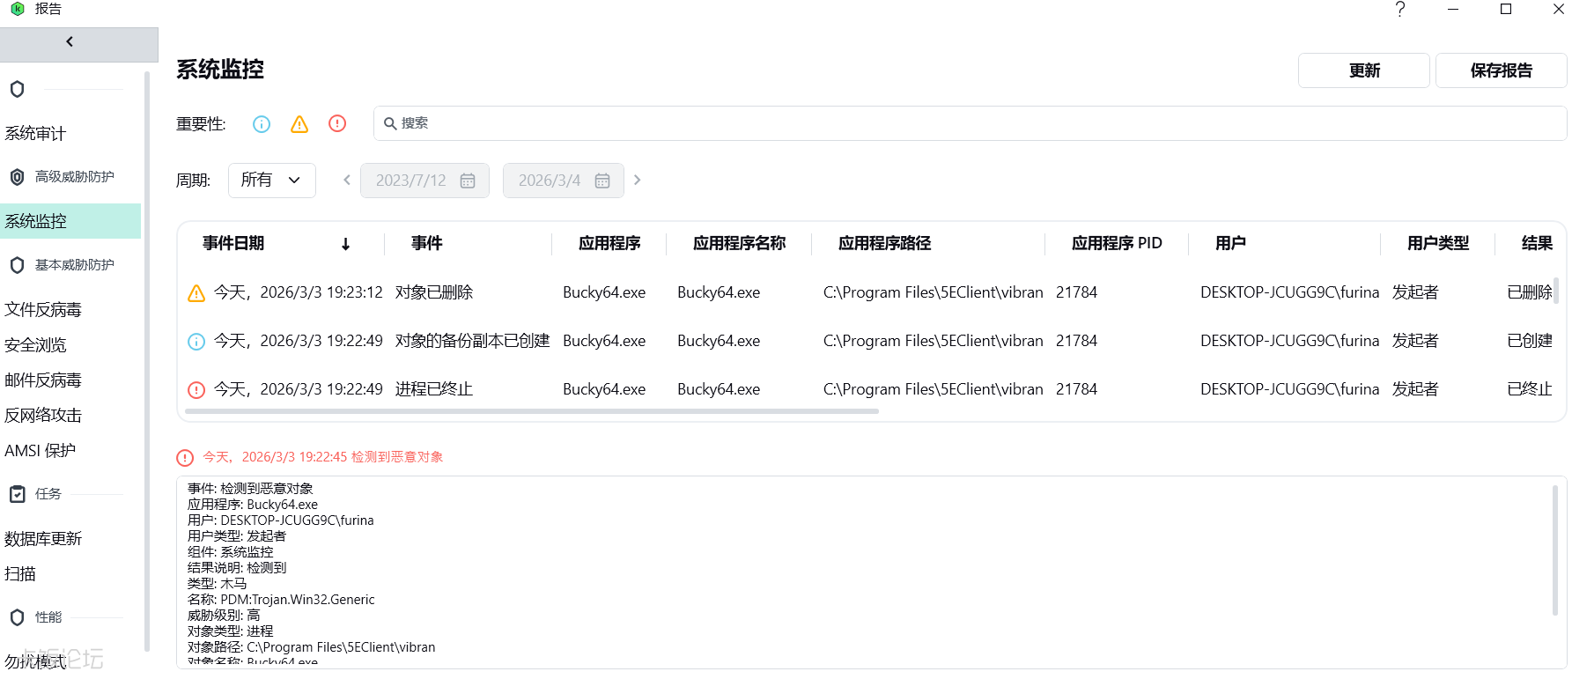1572x679 pixels.
Task: Click the 保存报告 button
Action: click(x=1502, y=70)
